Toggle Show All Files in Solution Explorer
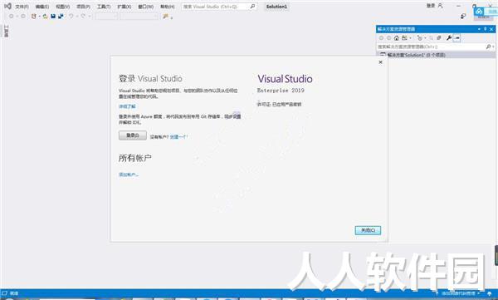 pyautogui.click(x=439, y=38)
